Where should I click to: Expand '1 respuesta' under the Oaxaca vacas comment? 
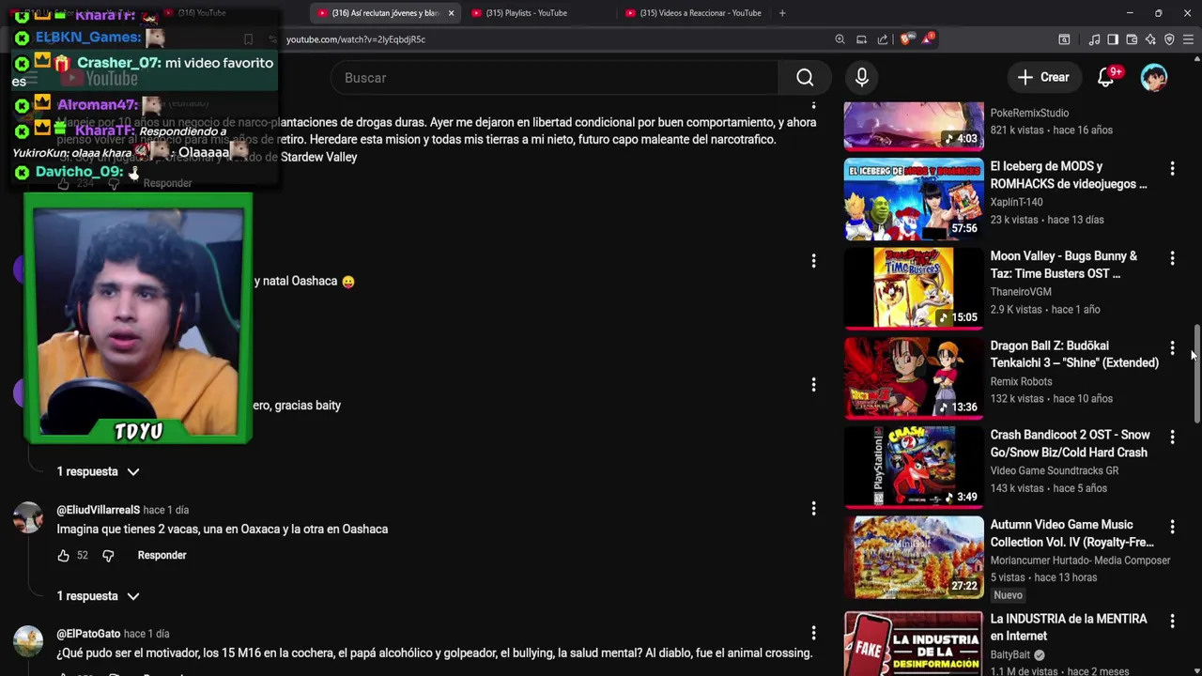98,596
